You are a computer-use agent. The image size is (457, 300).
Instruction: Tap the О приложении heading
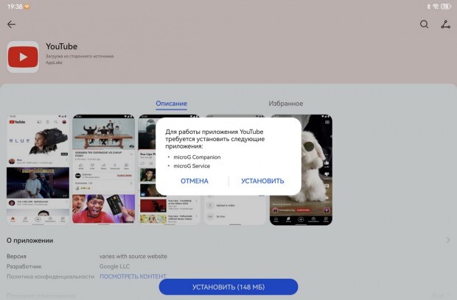point(29,240)
